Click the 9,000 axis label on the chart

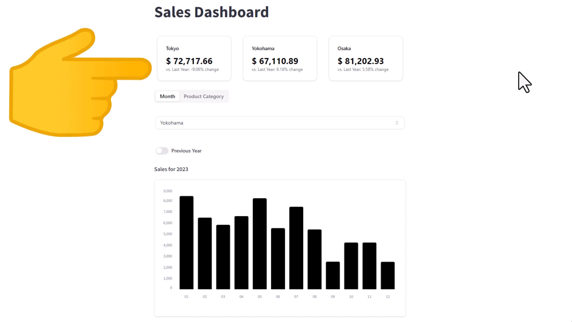[167, 191]
